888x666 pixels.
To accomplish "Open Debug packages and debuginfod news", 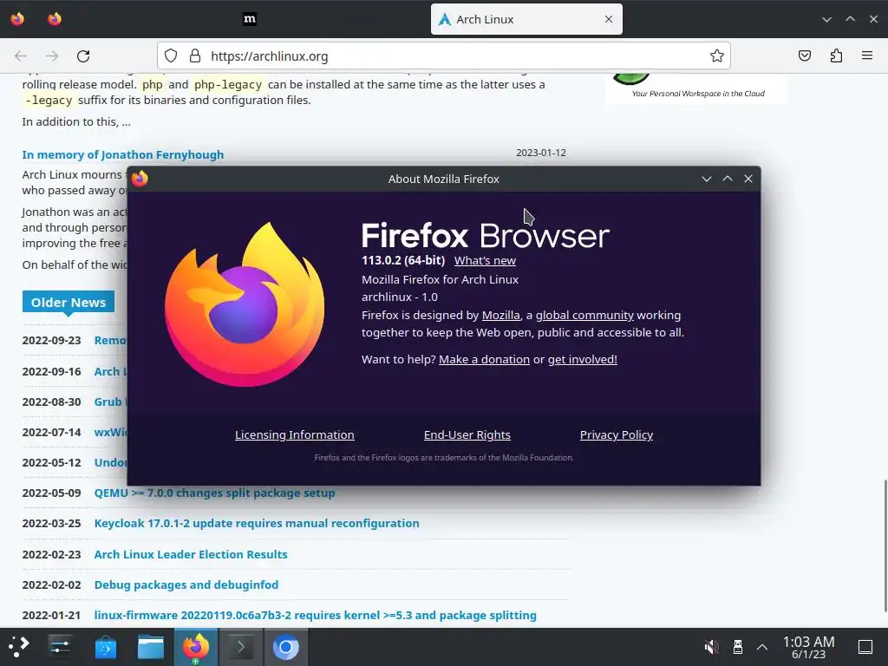I will coord(186,584).
